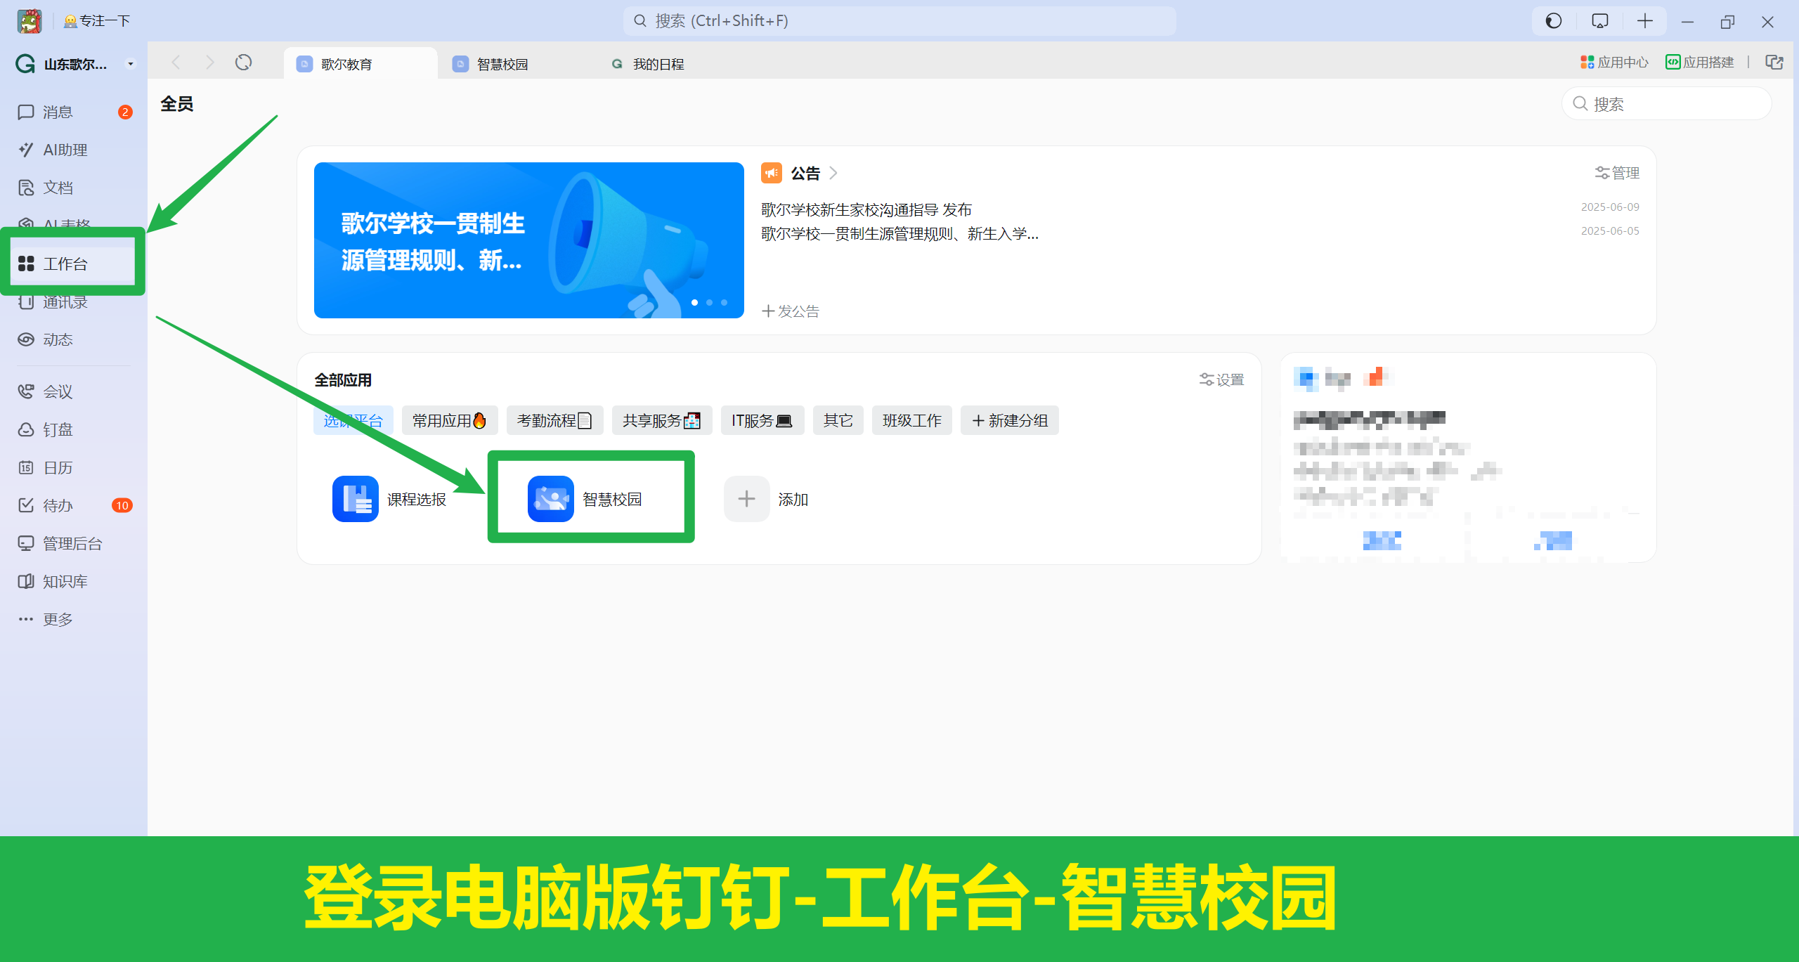
Task: Click the 添加 plus tile
Action: point(746,499)
